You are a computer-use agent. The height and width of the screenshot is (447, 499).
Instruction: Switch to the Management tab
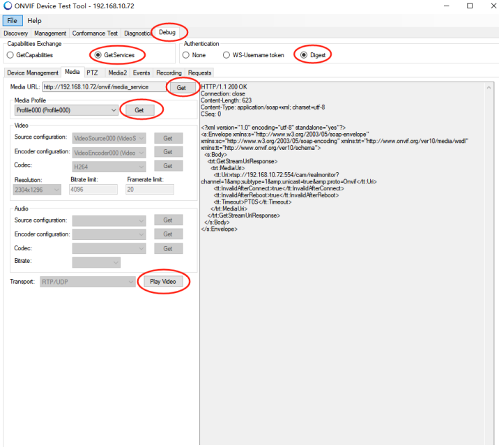coord(50,33)
